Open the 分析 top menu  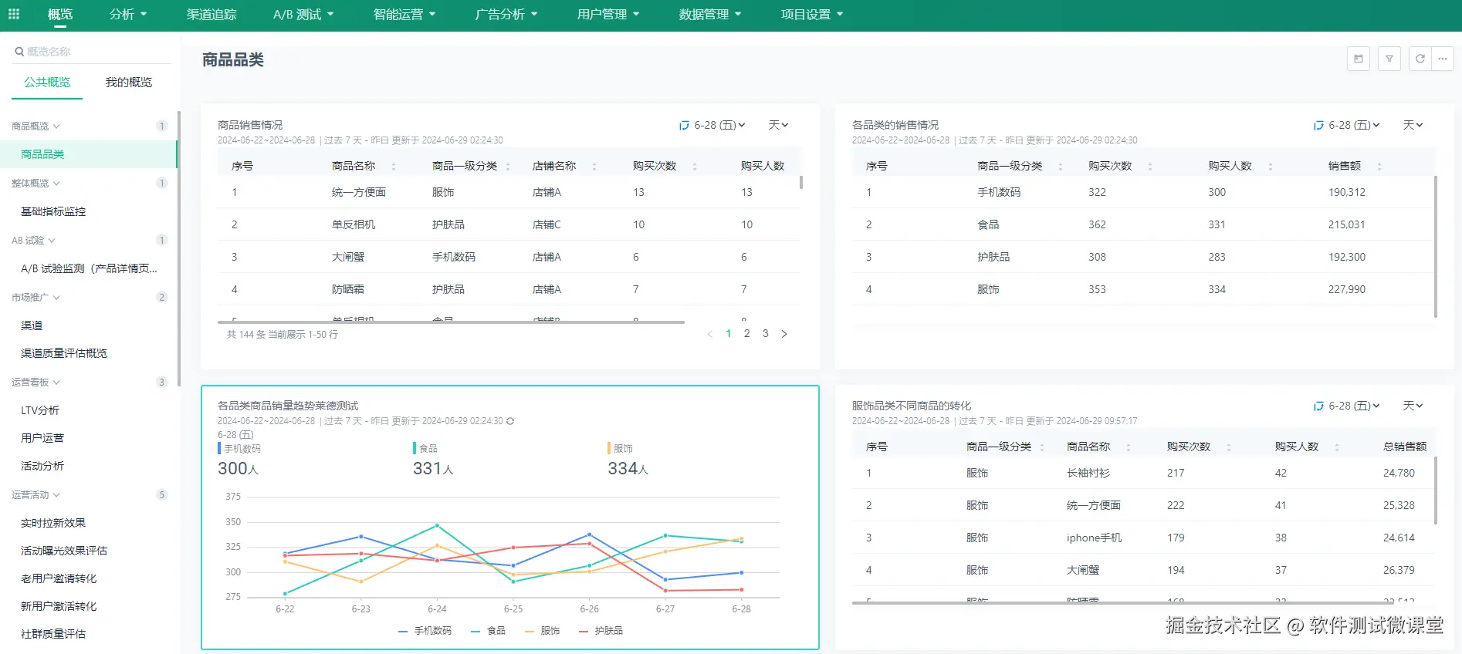(128, 14)
